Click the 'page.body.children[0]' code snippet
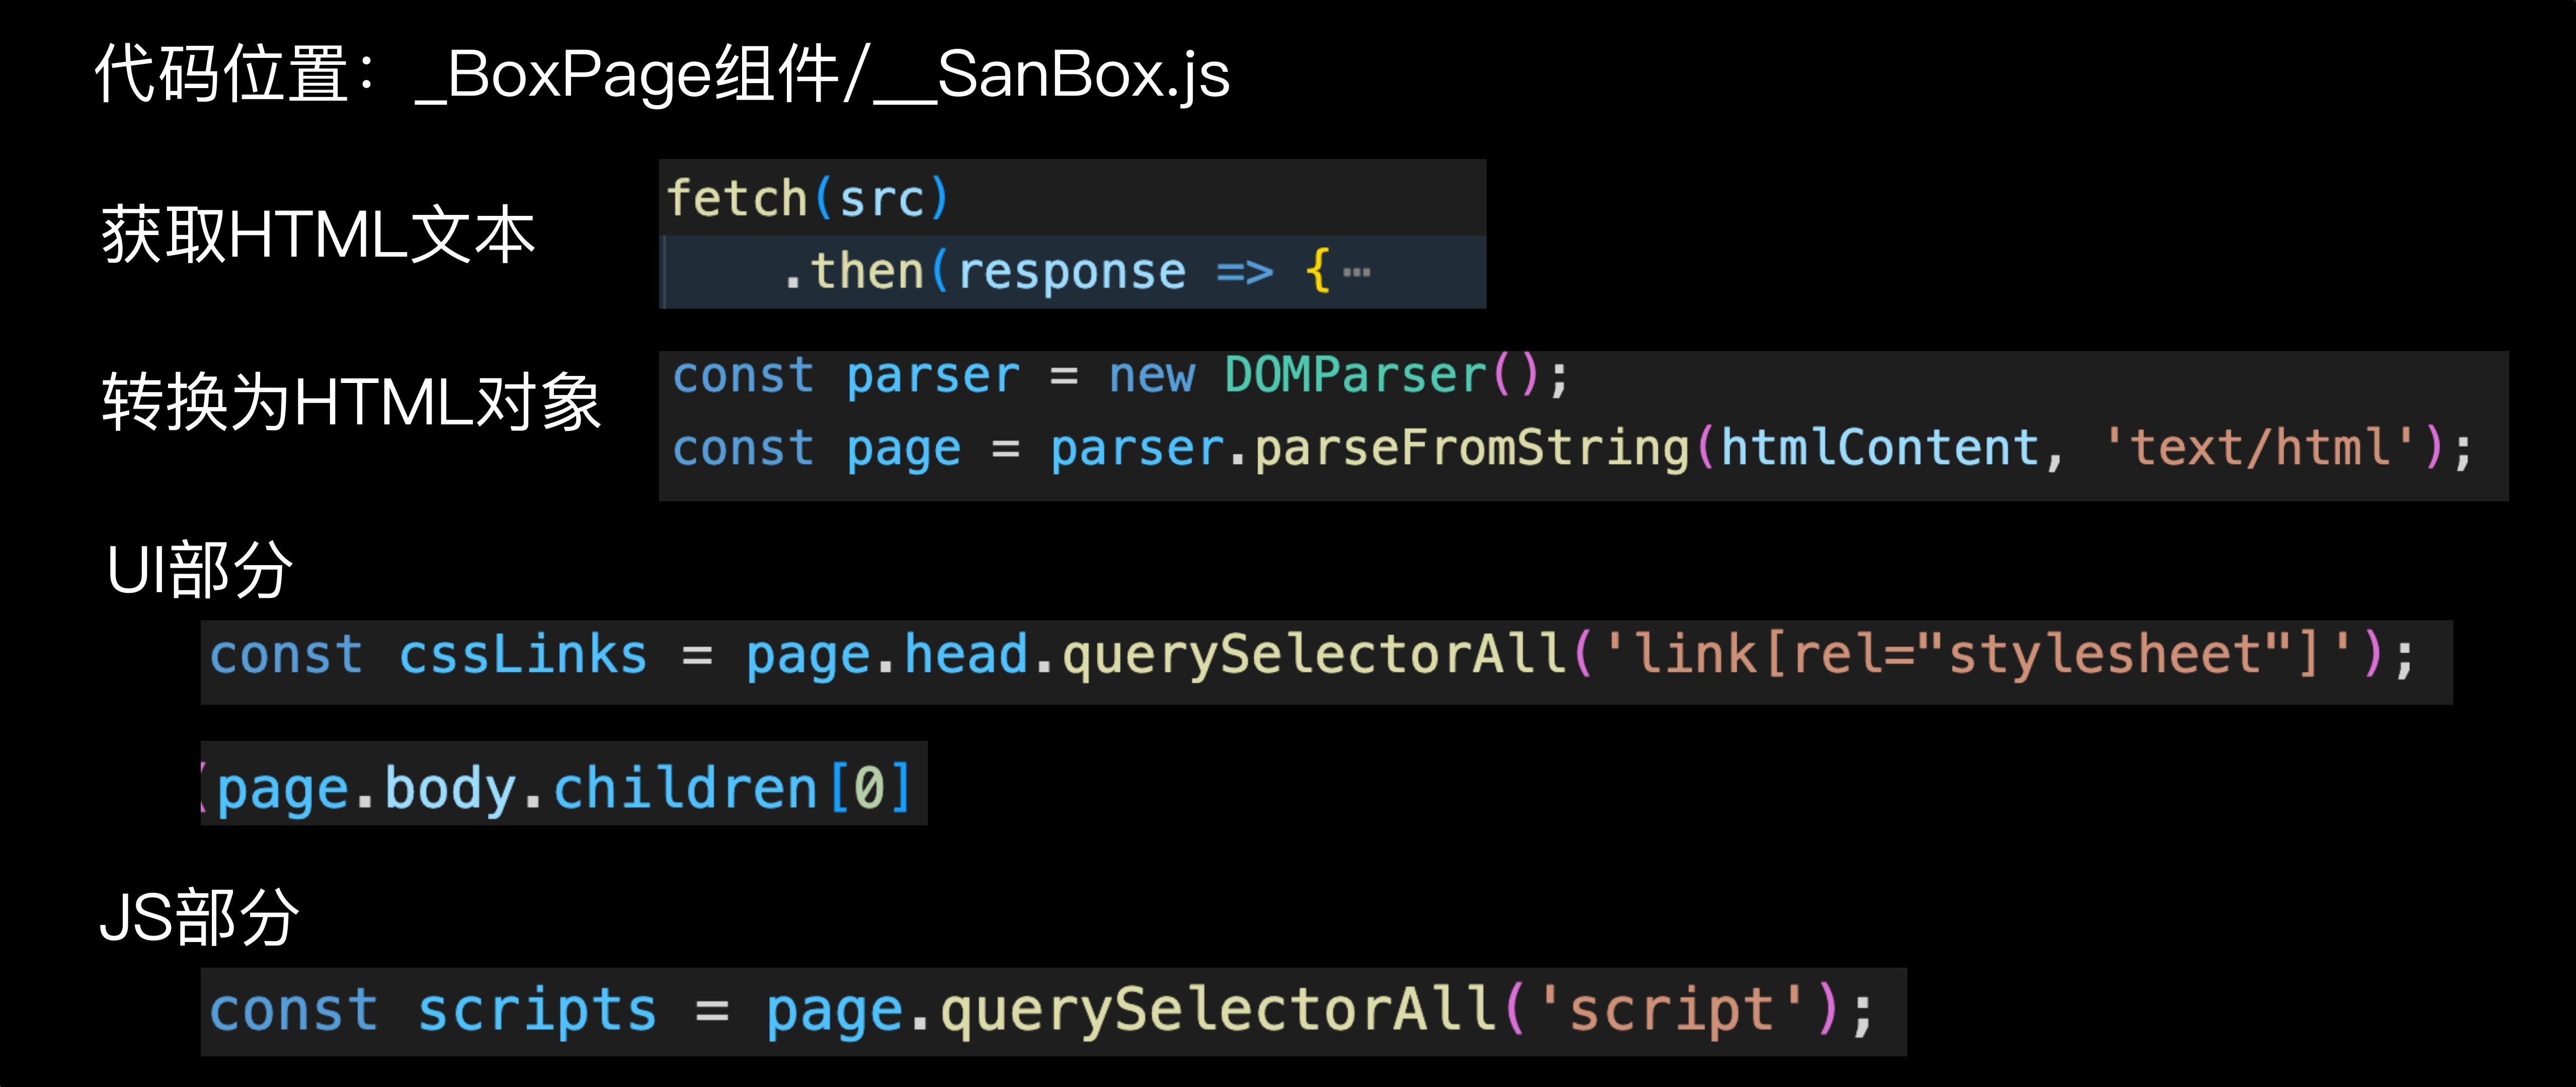Viewport: 2576px width, 1087px height. point(564,788)
